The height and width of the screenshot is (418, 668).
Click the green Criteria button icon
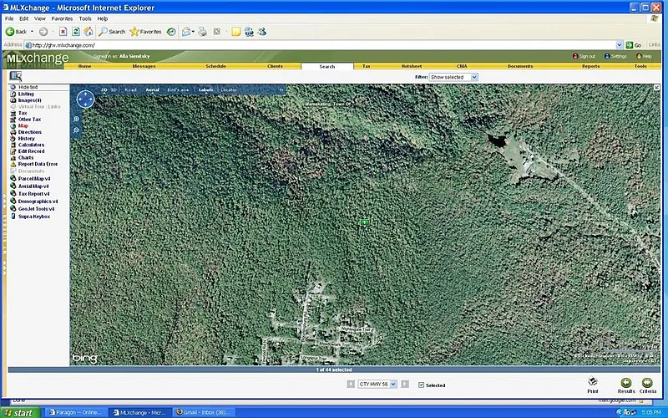(x=648, y=382)
